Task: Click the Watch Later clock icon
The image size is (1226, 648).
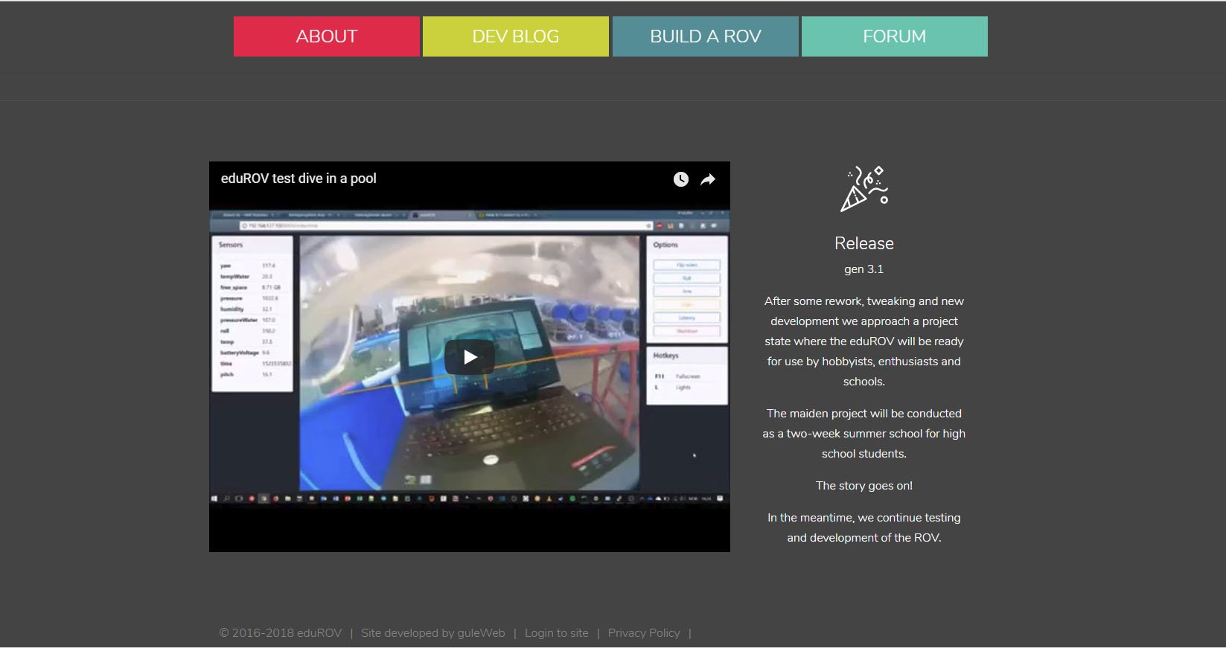Action: (680, 179)
